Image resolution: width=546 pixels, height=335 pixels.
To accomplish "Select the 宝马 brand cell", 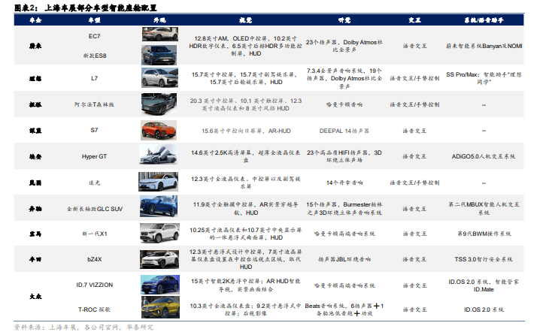I will (x=35, y=234).
